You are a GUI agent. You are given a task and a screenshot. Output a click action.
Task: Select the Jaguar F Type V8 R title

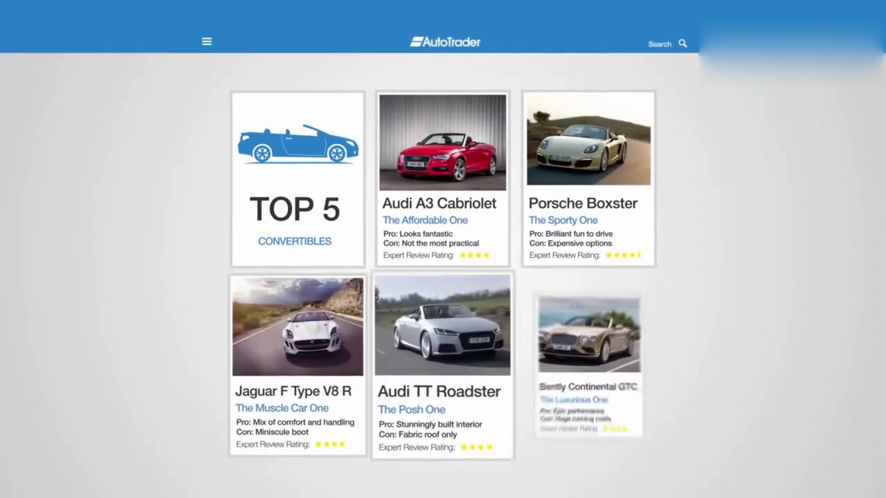point(293,391)
